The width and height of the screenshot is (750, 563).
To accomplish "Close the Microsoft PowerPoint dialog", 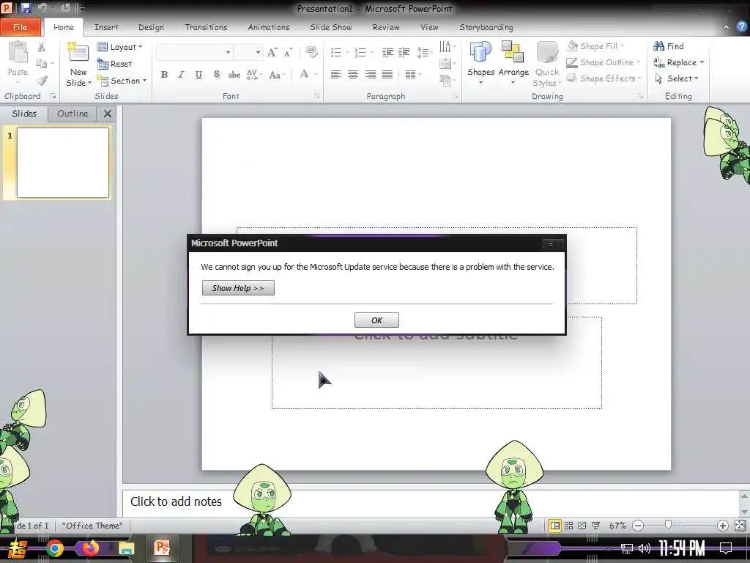I will [x=551, y=244].
